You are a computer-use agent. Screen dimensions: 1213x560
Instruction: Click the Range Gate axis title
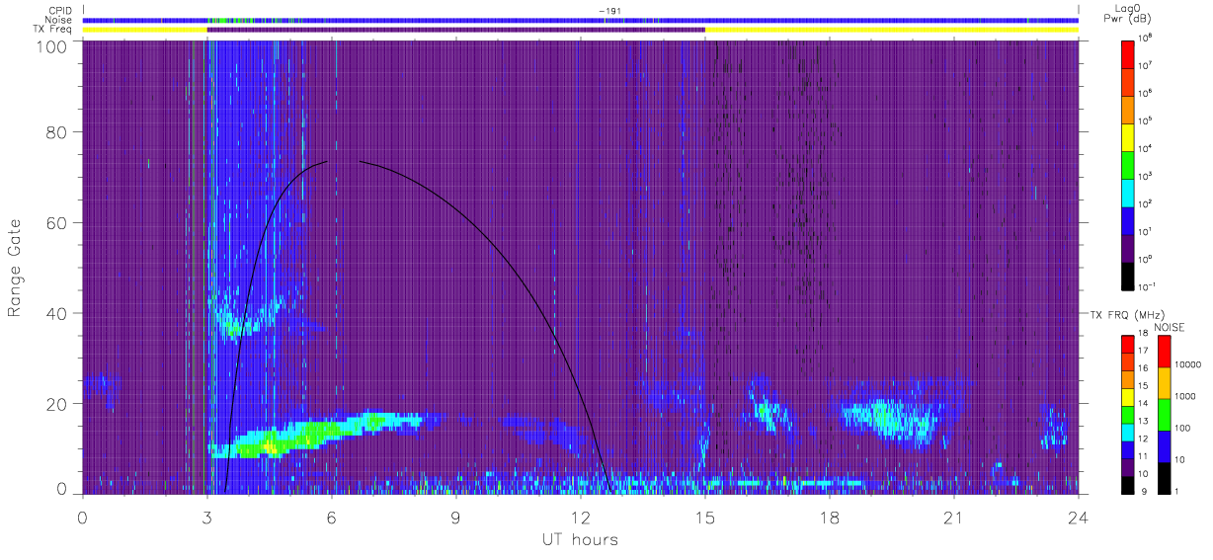pos(15,268)
